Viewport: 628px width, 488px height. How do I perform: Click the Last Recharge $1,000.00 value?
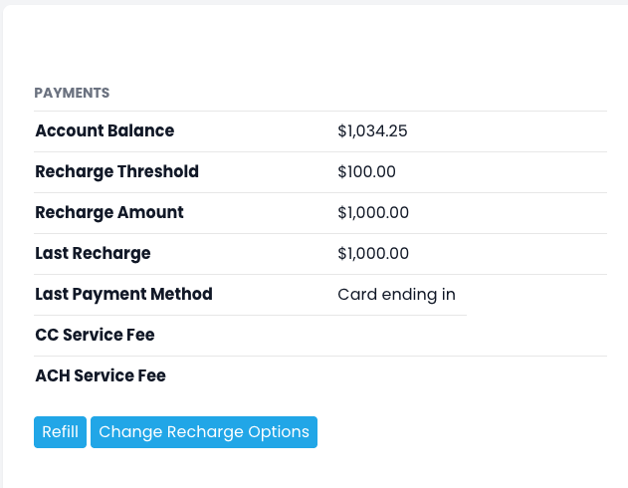coord(373,253)
